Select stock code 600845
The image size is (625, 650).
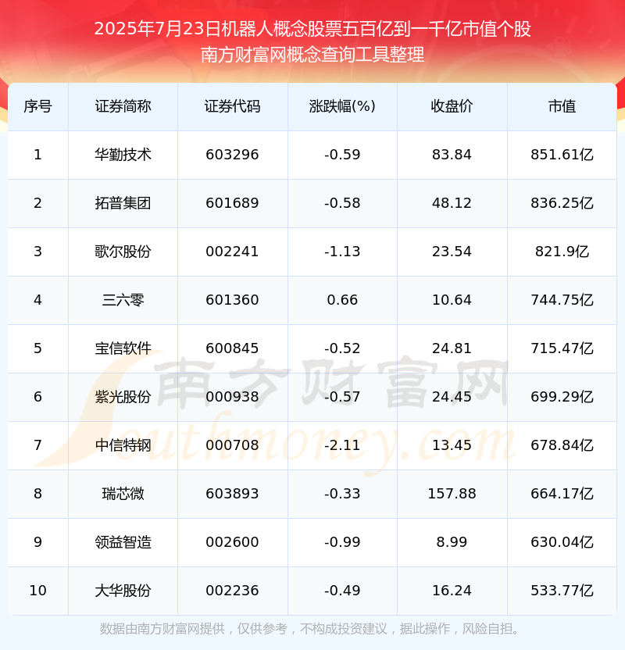click(x=232, y=348)
